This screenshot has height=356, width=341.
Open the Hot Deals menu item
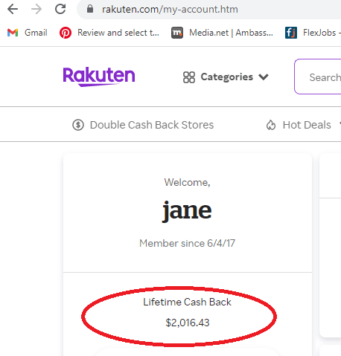(307, 125)
